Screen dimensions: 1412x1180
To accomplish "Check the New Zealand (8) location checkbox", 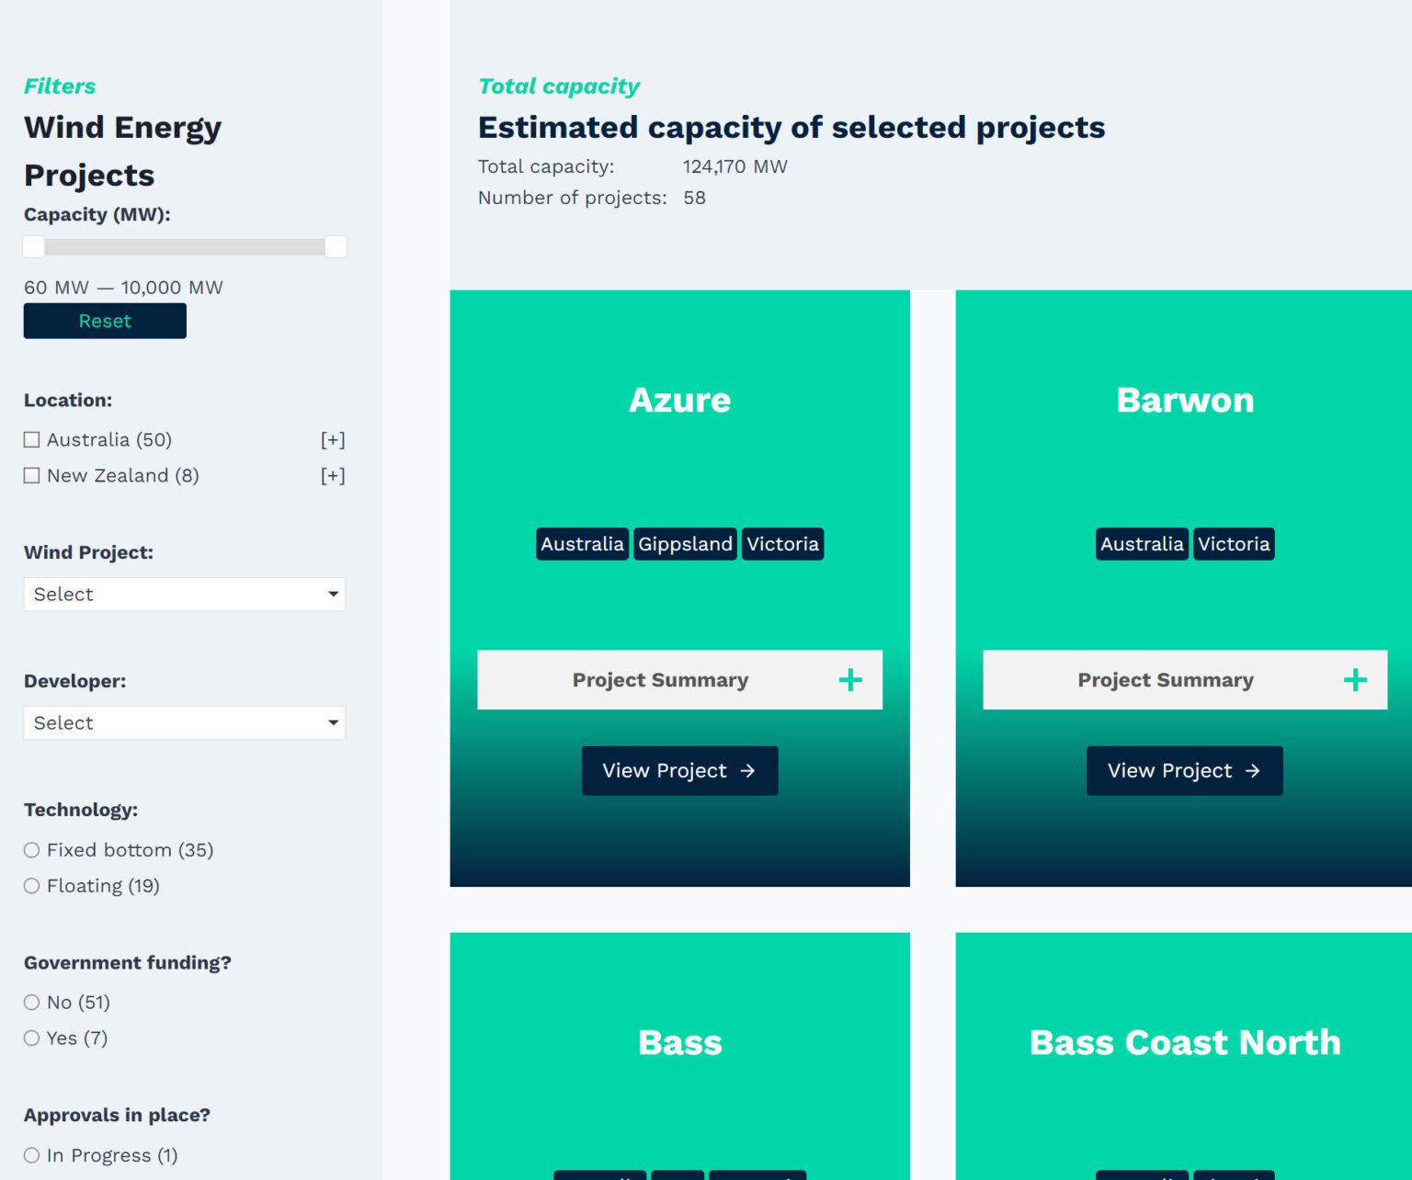I will [31, 475].
